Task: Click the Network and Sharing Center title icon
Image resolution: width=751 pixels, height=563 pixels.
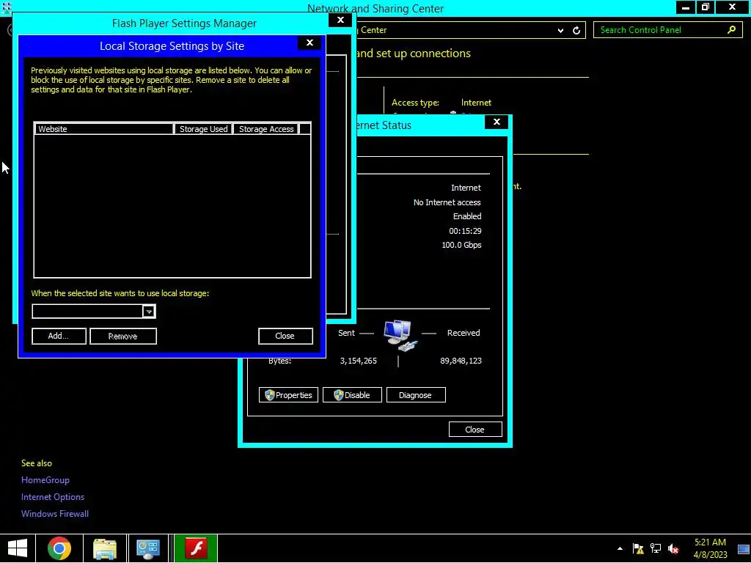Action: (x=6, y=8)
